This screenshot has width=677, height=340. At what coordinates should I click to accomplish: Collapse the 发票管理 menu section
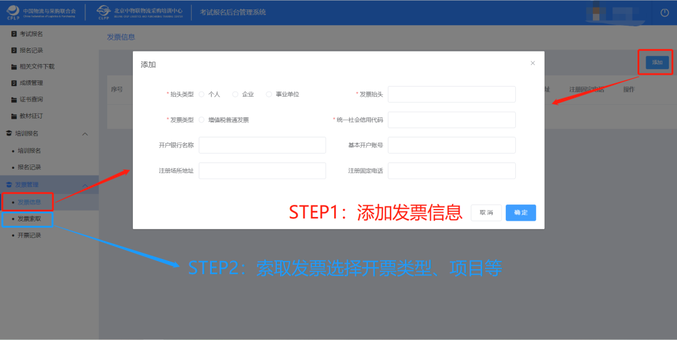point(85,184)
